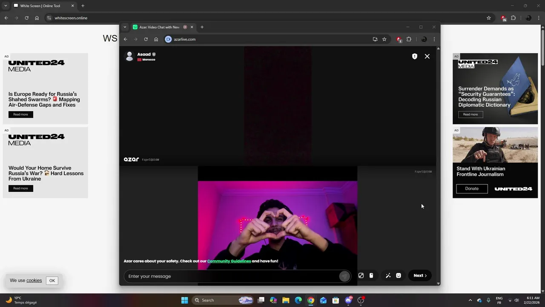Open the magic wand effects icon
545x307 pixels.
coord(388,275)
